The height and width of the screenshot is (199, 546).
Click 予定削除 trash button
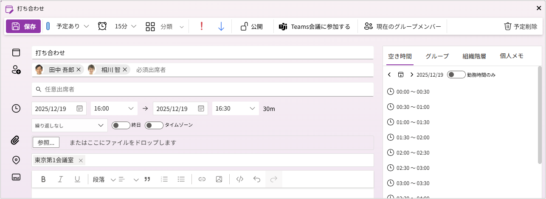tap(520, 26)
